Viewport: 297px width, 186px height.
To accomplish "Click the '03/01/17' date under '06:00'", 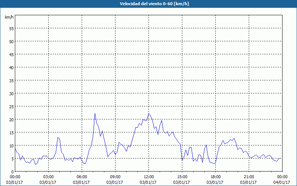I will click(81, 182).
